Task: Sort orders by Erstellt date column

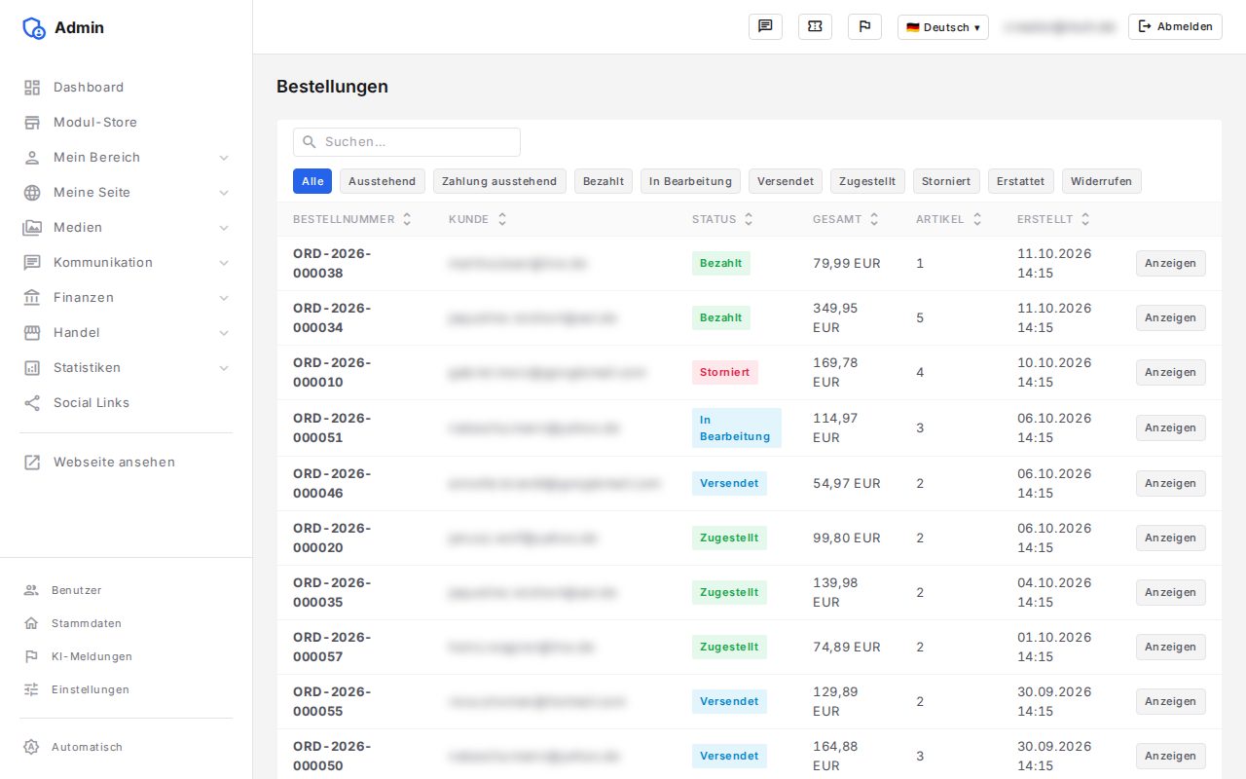Action: pos(1053,220)
